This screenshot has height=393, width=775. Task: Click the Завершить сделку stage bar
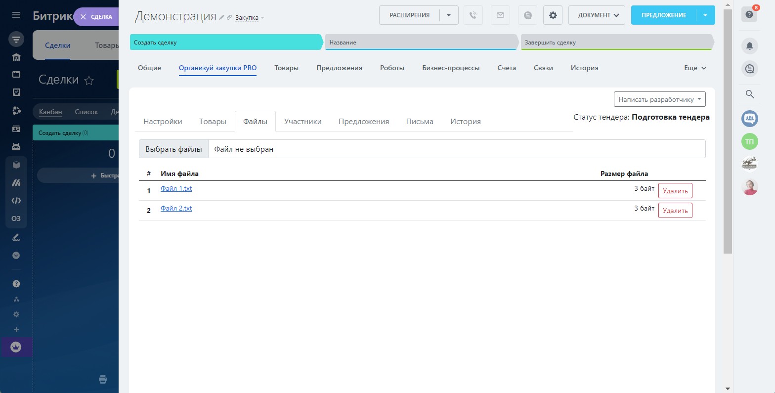click(616, 43)
